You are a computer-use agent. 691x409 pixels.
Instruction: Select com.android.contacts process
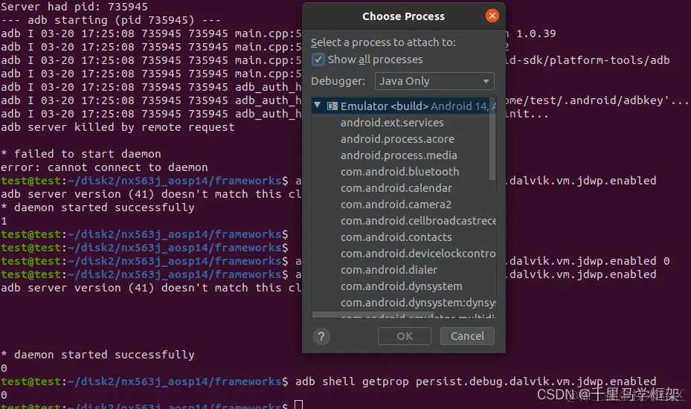click(396, 237)
